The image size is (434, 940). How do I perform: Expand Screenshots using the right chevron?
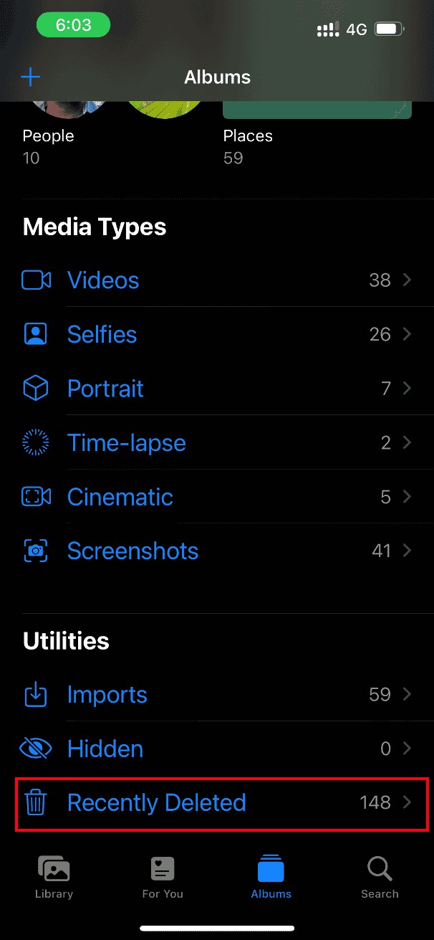point(406,551)
